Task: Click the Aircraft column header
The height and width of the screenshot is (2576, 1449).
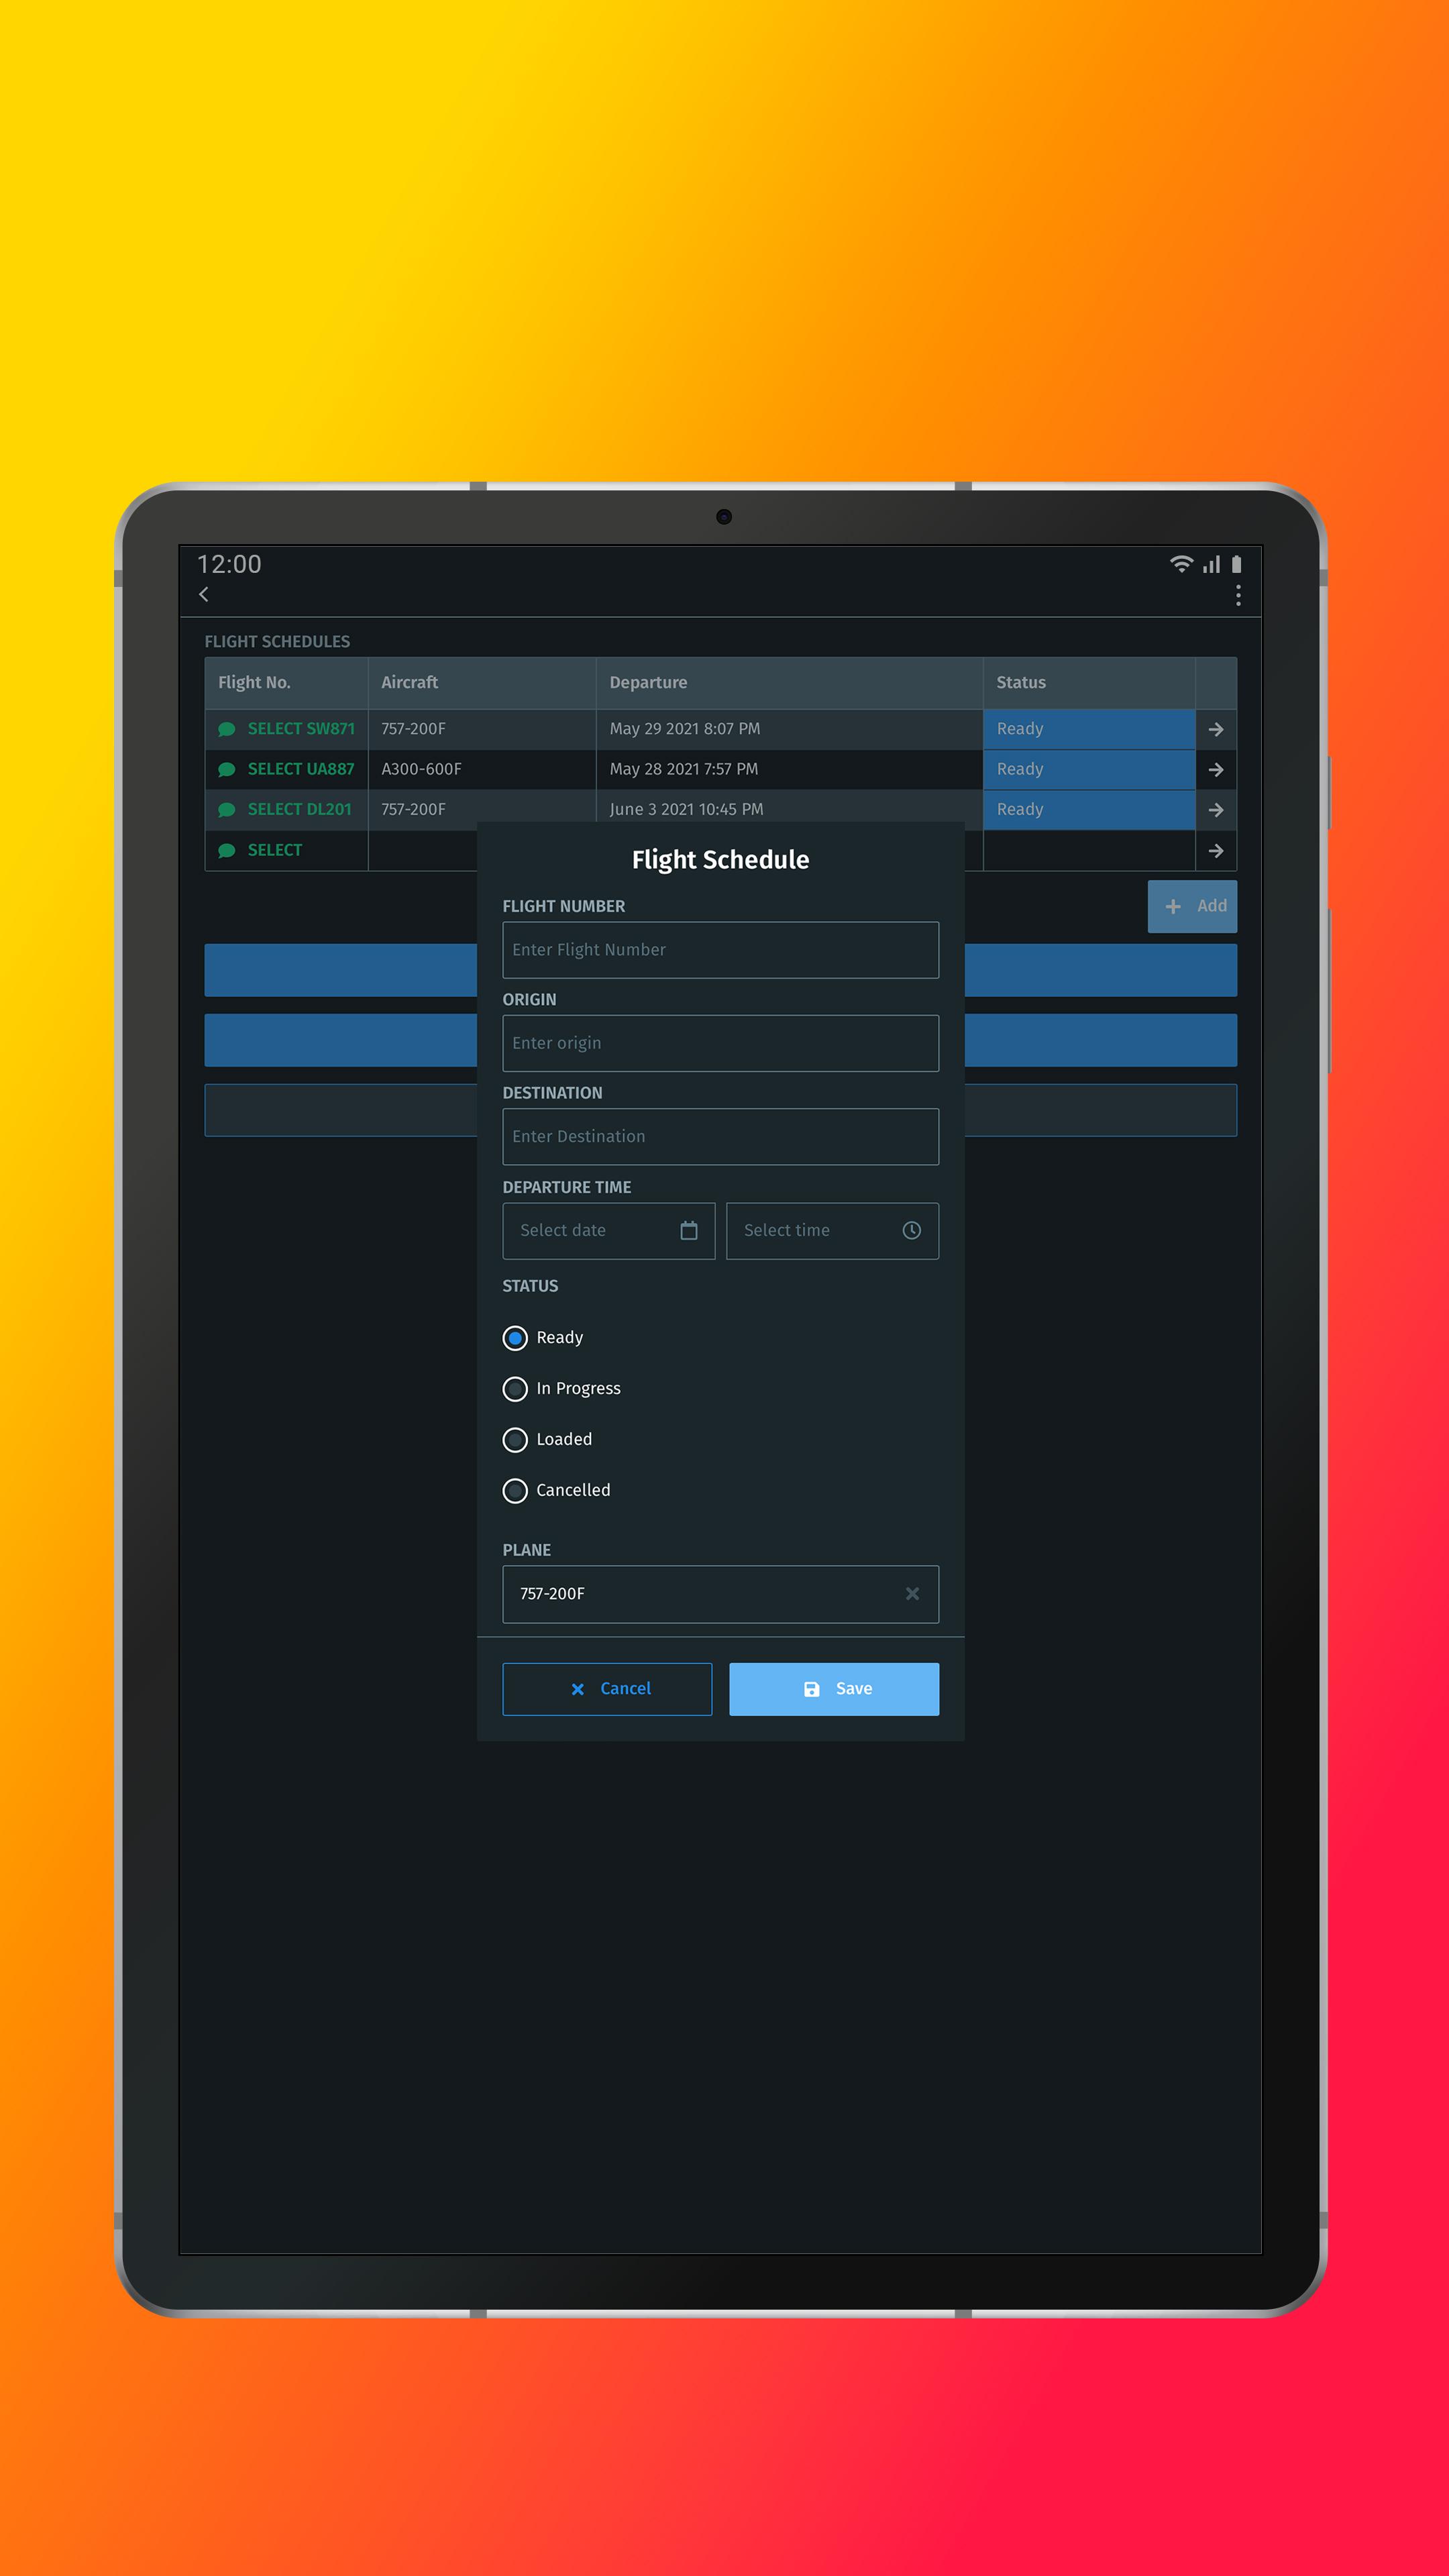Action: (482, 683)
